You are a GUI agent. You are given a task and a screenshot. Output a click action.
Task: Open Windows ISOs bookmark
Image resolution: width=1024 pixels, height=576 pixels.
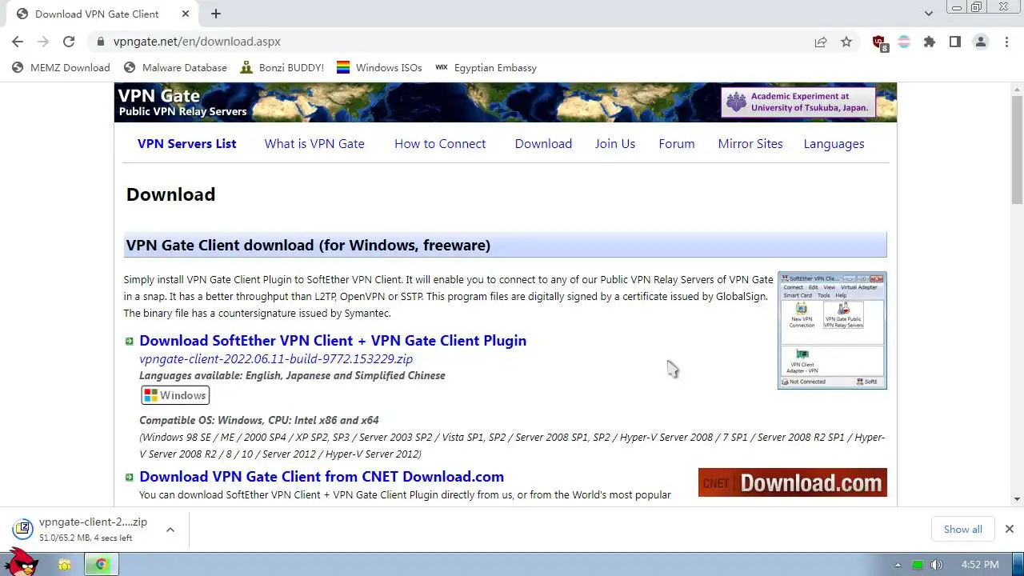pyautogui.click(x=379, y=68)
